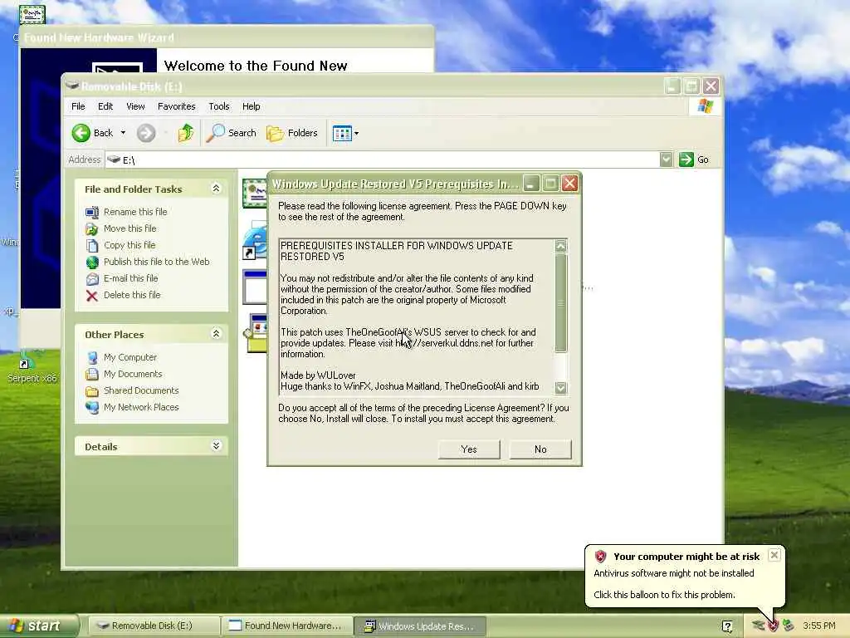Open My Computer from Other Places

[x=130, y=357]
